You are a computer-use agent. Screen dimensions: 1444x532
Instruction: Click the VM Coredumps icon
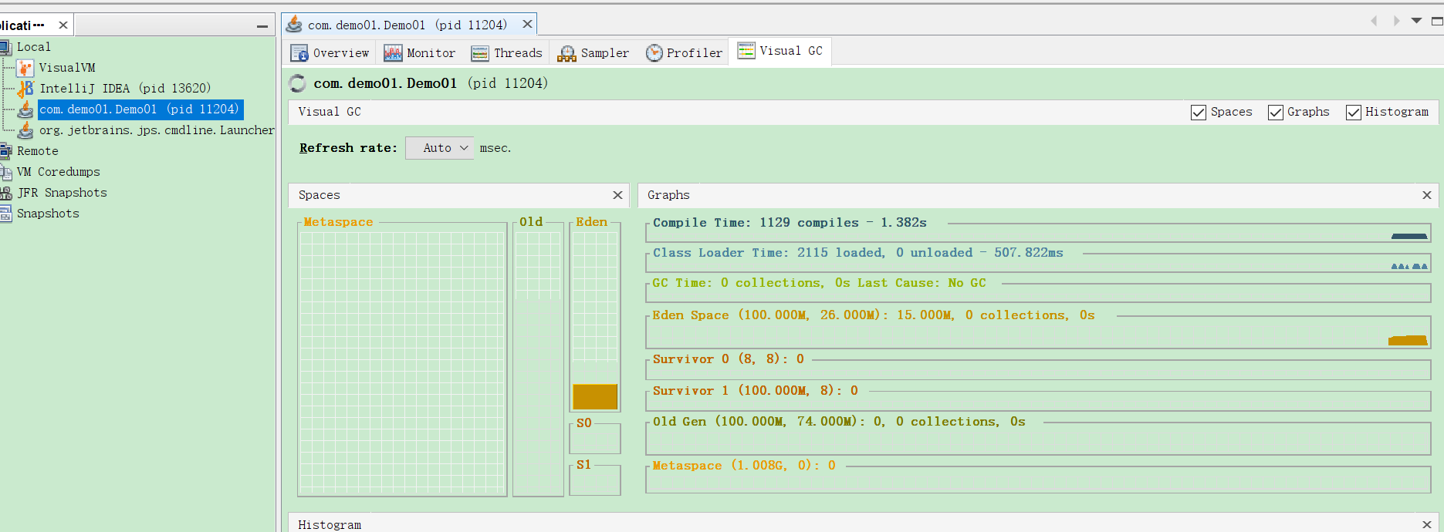(6, 172)
